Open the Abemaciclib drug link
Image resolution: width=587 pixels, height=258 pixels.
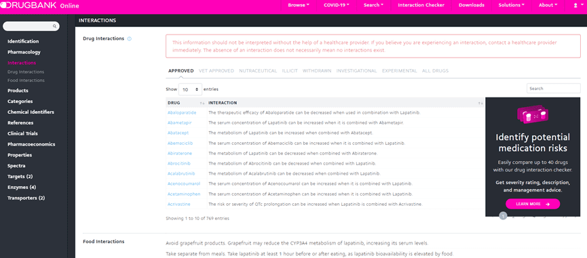[180, 143]
